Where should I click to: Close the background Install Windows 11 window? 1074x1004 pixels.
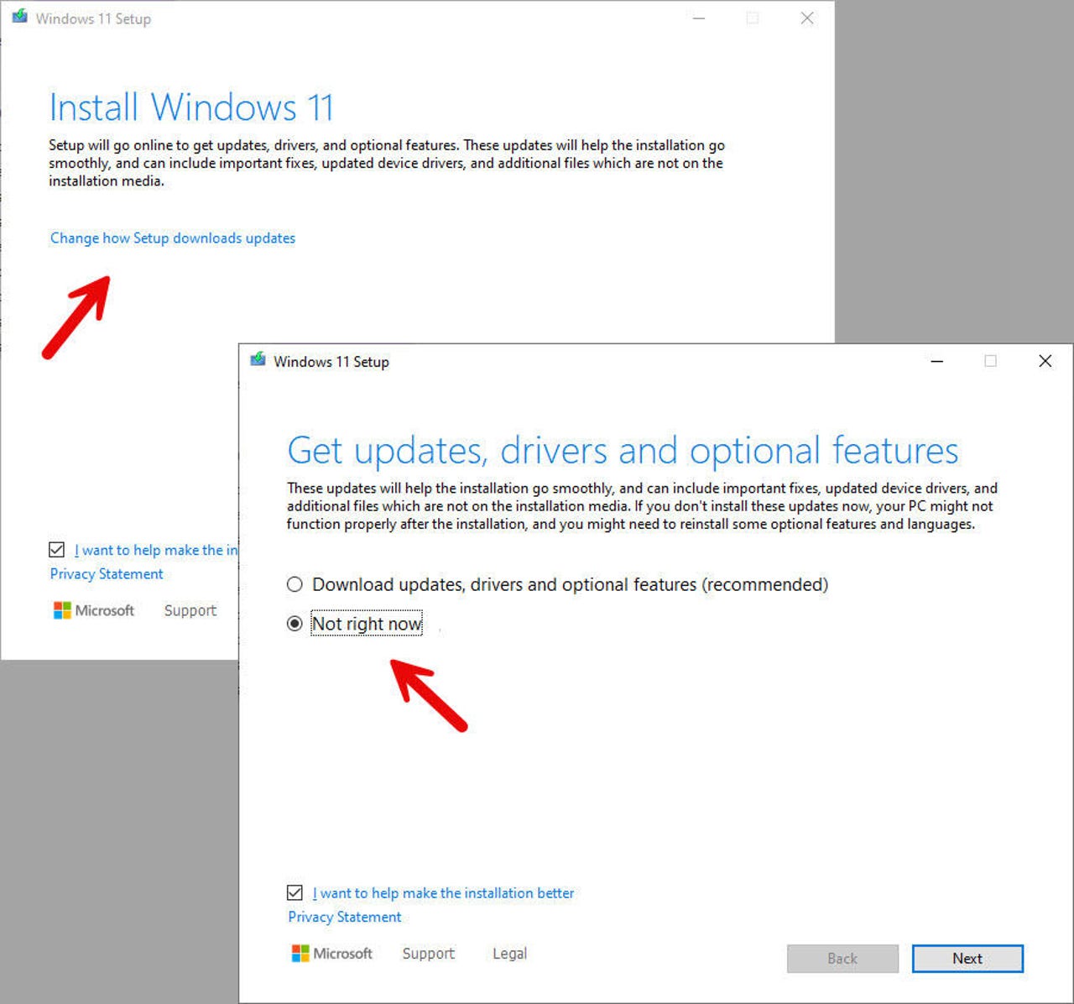click(x=806, y=18)
